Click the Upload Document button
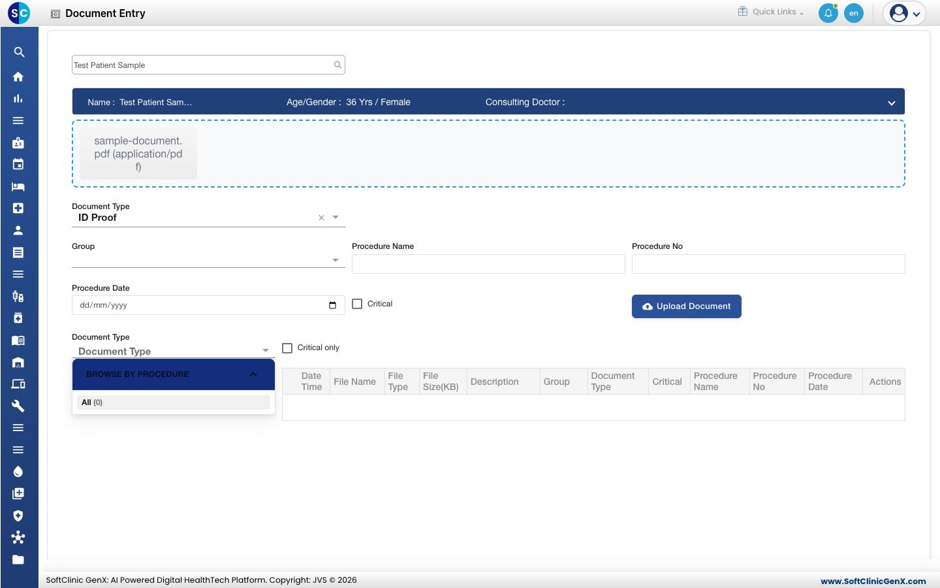 point(687,306)
